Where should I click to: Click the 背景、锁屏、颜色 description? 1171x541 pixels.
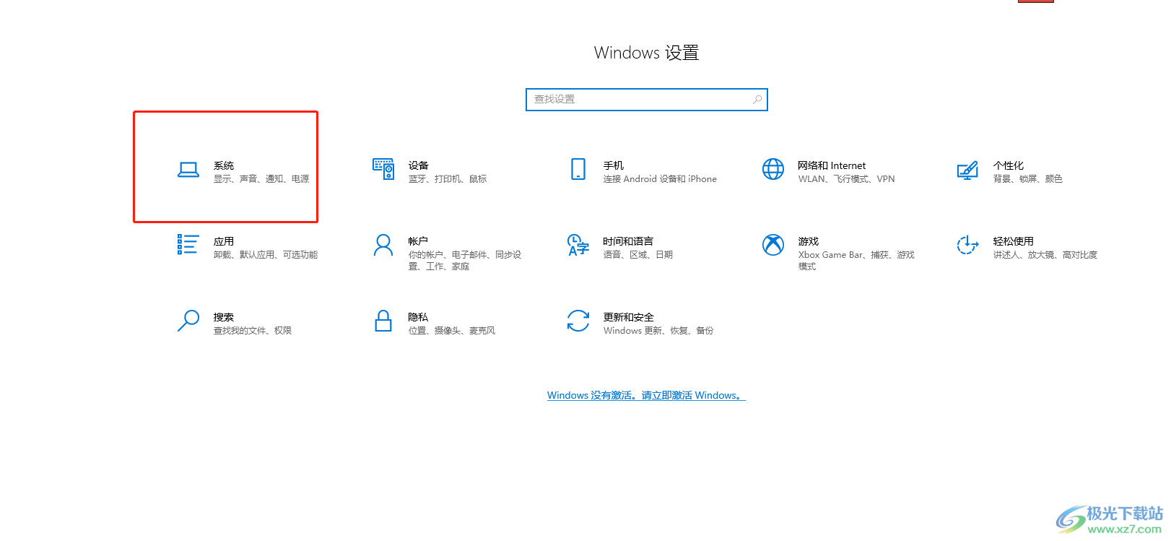tap(1028, 179)
